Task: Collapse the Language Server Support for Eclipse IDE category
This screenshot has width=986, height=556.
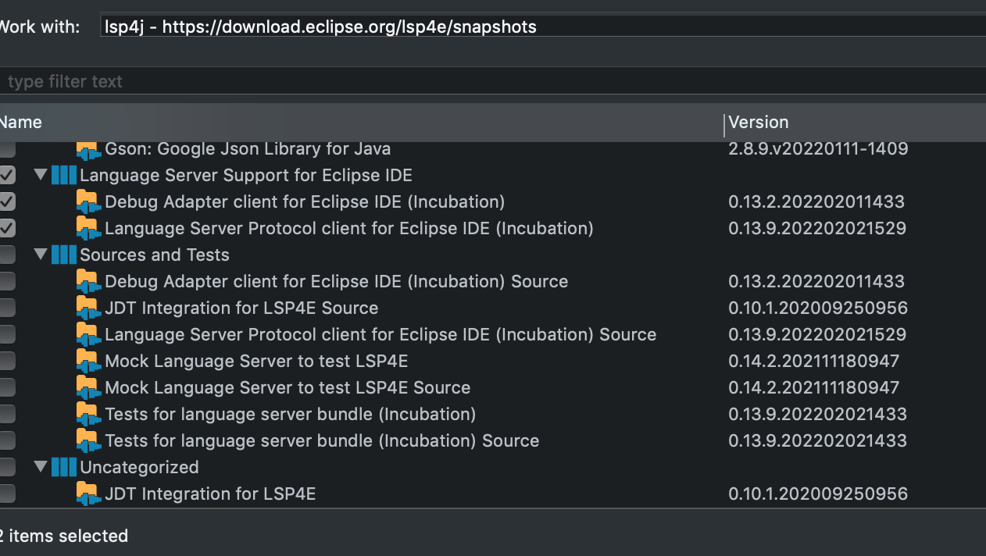Action: (x=40, y=175)
